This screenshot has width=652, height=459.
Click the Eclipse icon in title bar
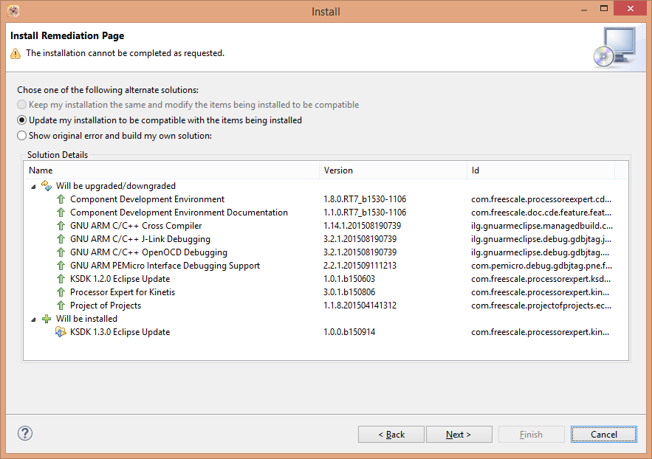tap(13, 11)
